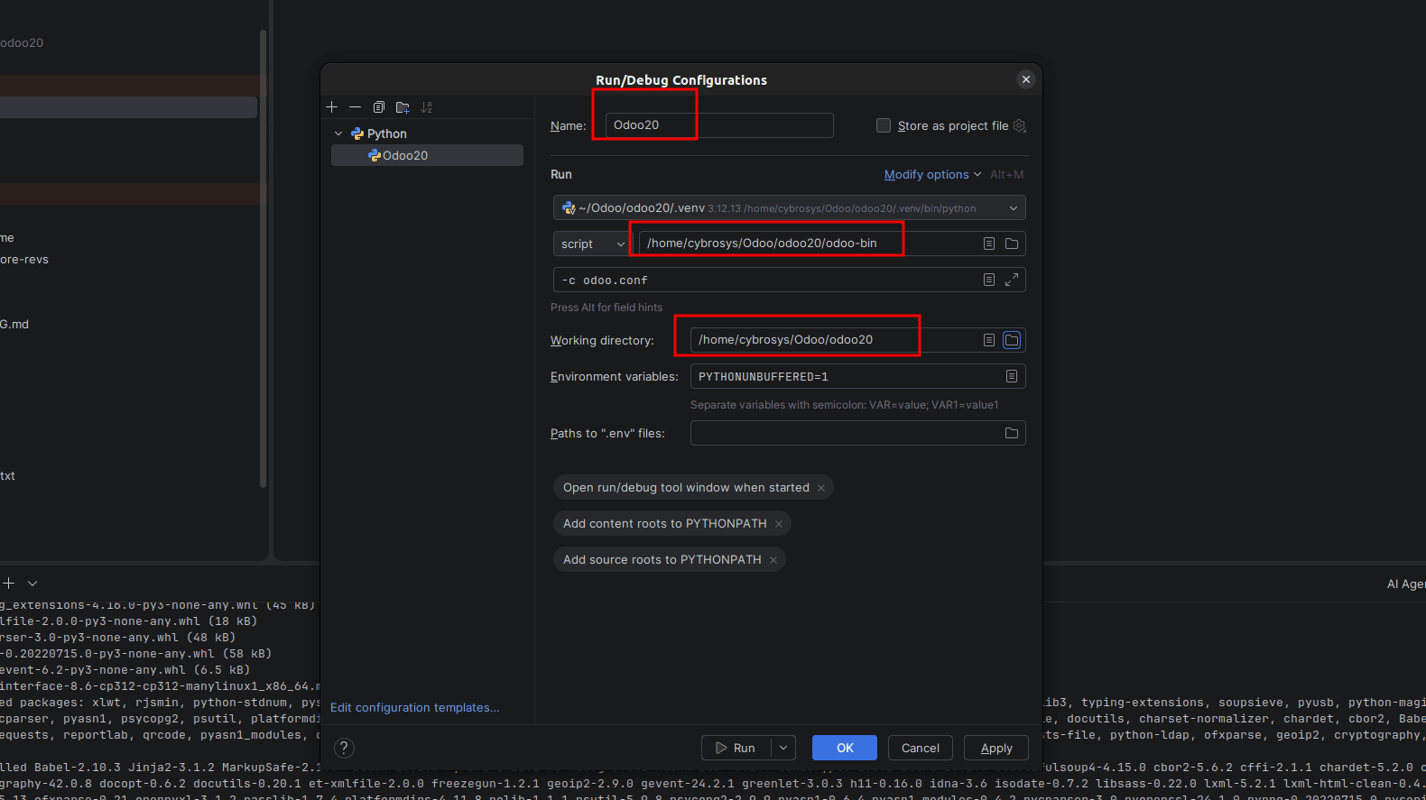Viewport: 1426px width, 800px height.
Task: Click the Run button
Action: click(x=736, y=748)
